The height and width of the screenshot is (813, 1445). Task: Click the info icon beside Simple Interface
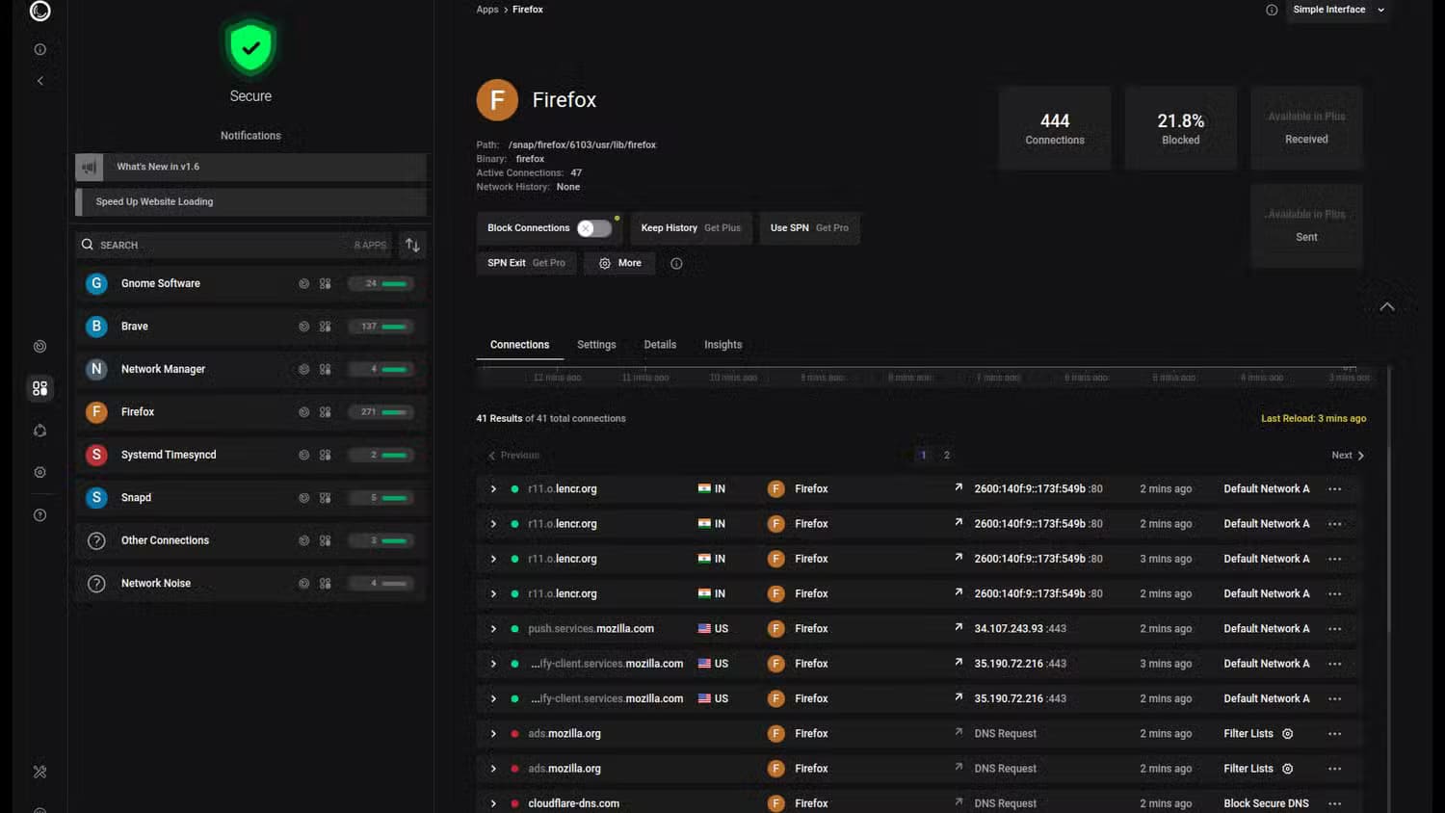pos(1272,10)
